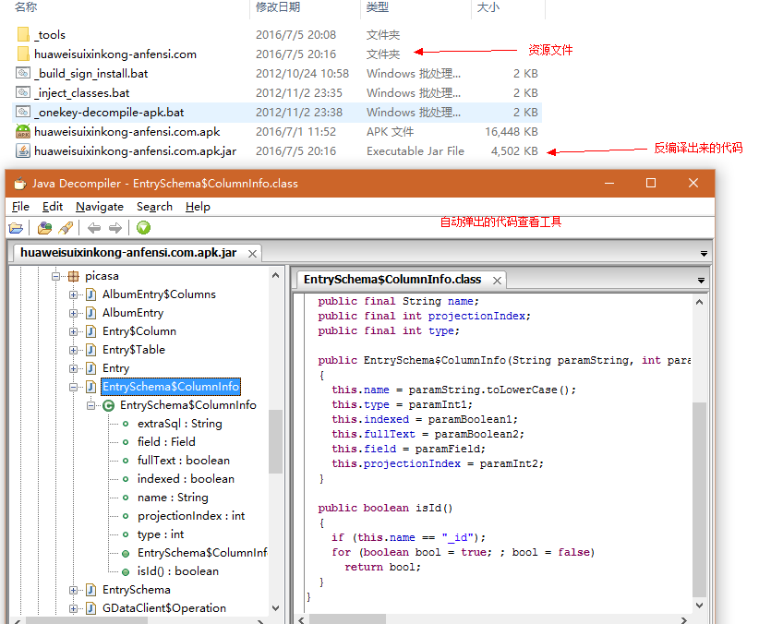
Task: Select the indexed : boolean field
Action: 186,479
